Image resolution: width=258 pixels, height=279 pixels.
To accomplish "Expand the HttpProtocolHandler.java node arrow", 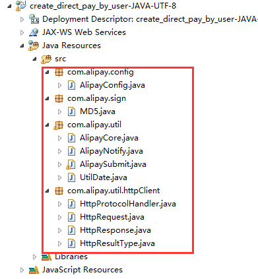I will coord(59,204).
